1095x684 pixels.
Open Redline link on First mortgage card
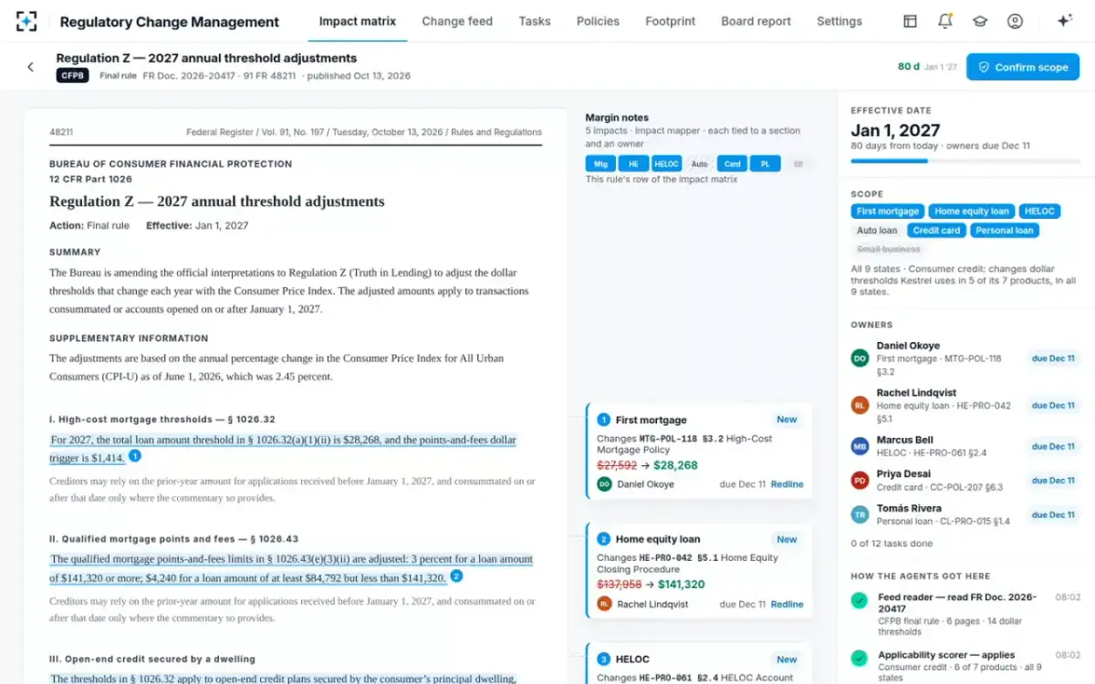787,484
